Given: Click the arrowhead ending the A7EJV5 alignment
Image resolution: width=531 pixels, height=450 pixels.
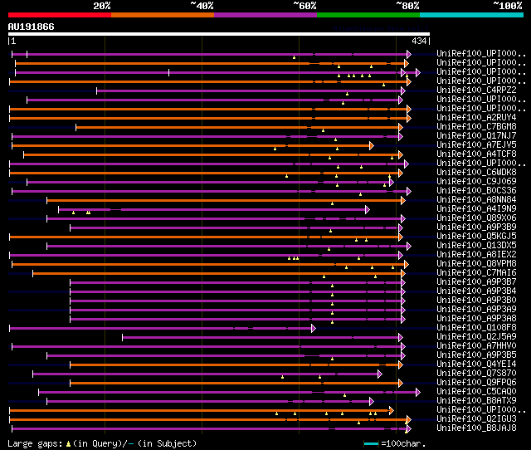Looking at the screenshot, I should 372,145.
